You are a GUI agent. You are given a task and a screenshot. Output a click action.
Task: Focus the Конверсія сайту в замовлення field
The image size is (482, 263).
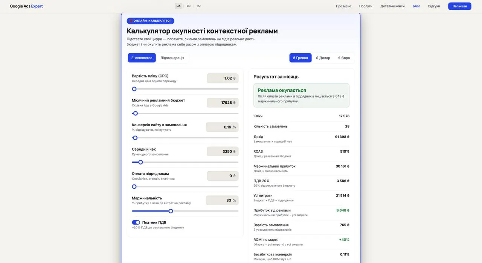click(x=222, y=127)
